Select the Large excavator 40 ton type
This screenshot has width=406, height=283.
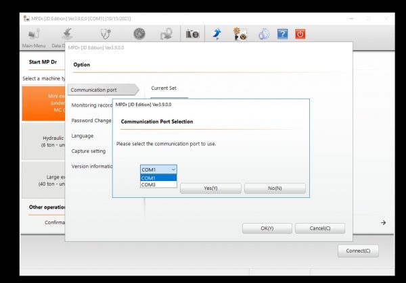(x=43, y=180)
